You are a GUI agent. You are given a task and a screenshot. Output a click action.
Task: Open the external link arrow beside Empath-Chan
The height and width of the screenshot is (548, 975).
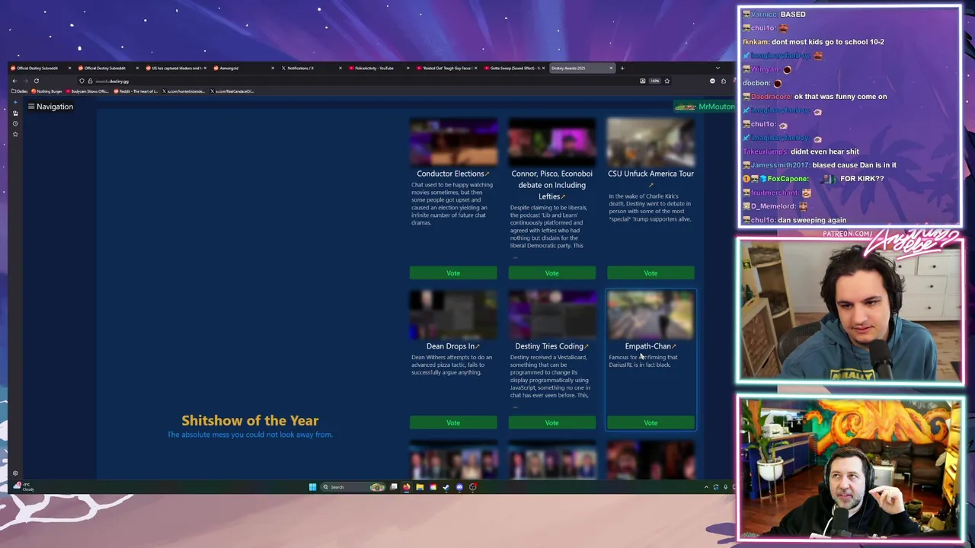[674, 346]
